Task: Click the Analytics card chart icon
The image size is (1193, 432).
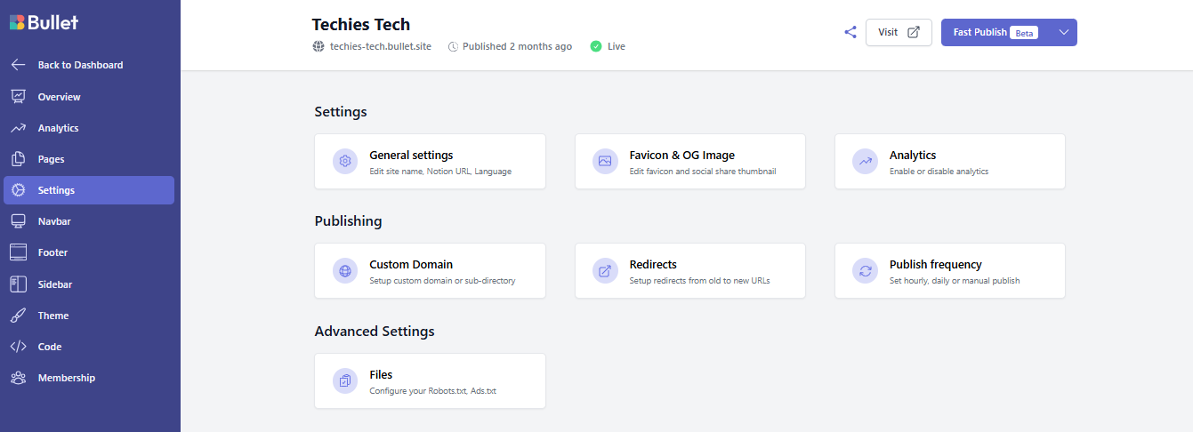Action: coord(865,162)
